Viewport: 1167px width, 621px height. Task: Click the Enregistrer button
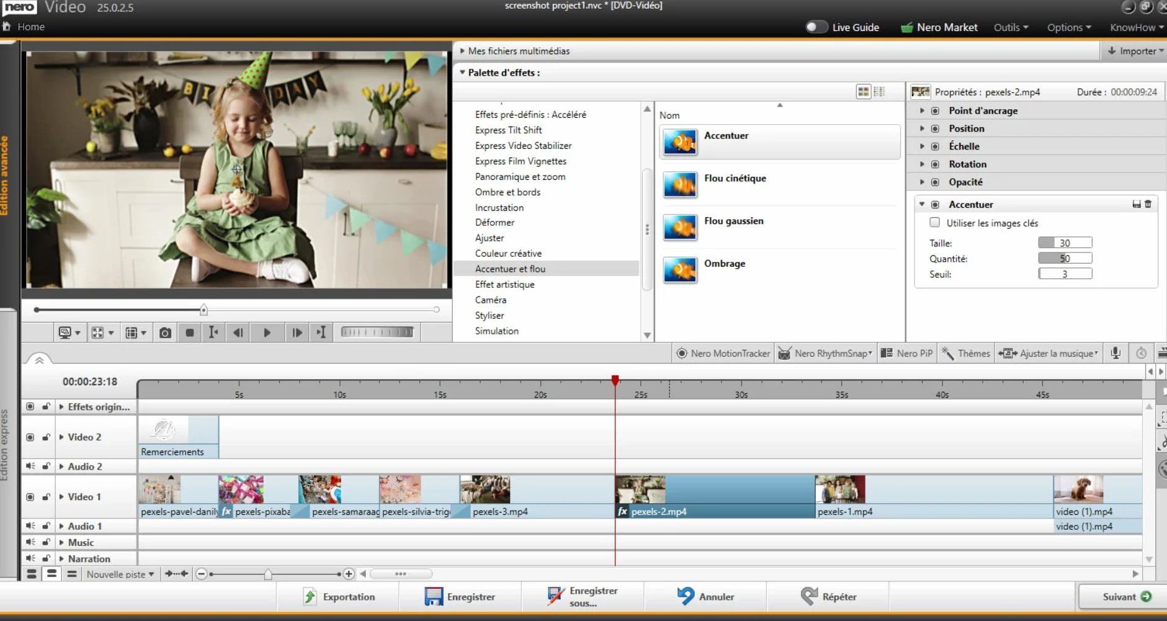click(460, 597)
